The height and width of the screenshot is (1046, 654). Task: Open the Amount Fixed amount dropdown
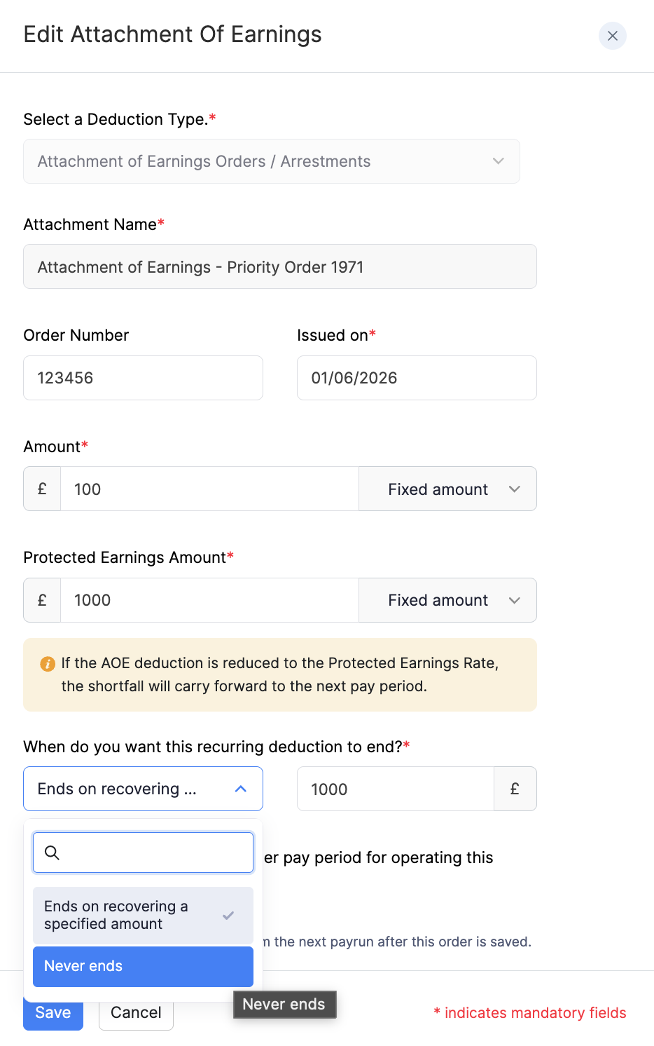pyautogui.click(x=447, y=489)
